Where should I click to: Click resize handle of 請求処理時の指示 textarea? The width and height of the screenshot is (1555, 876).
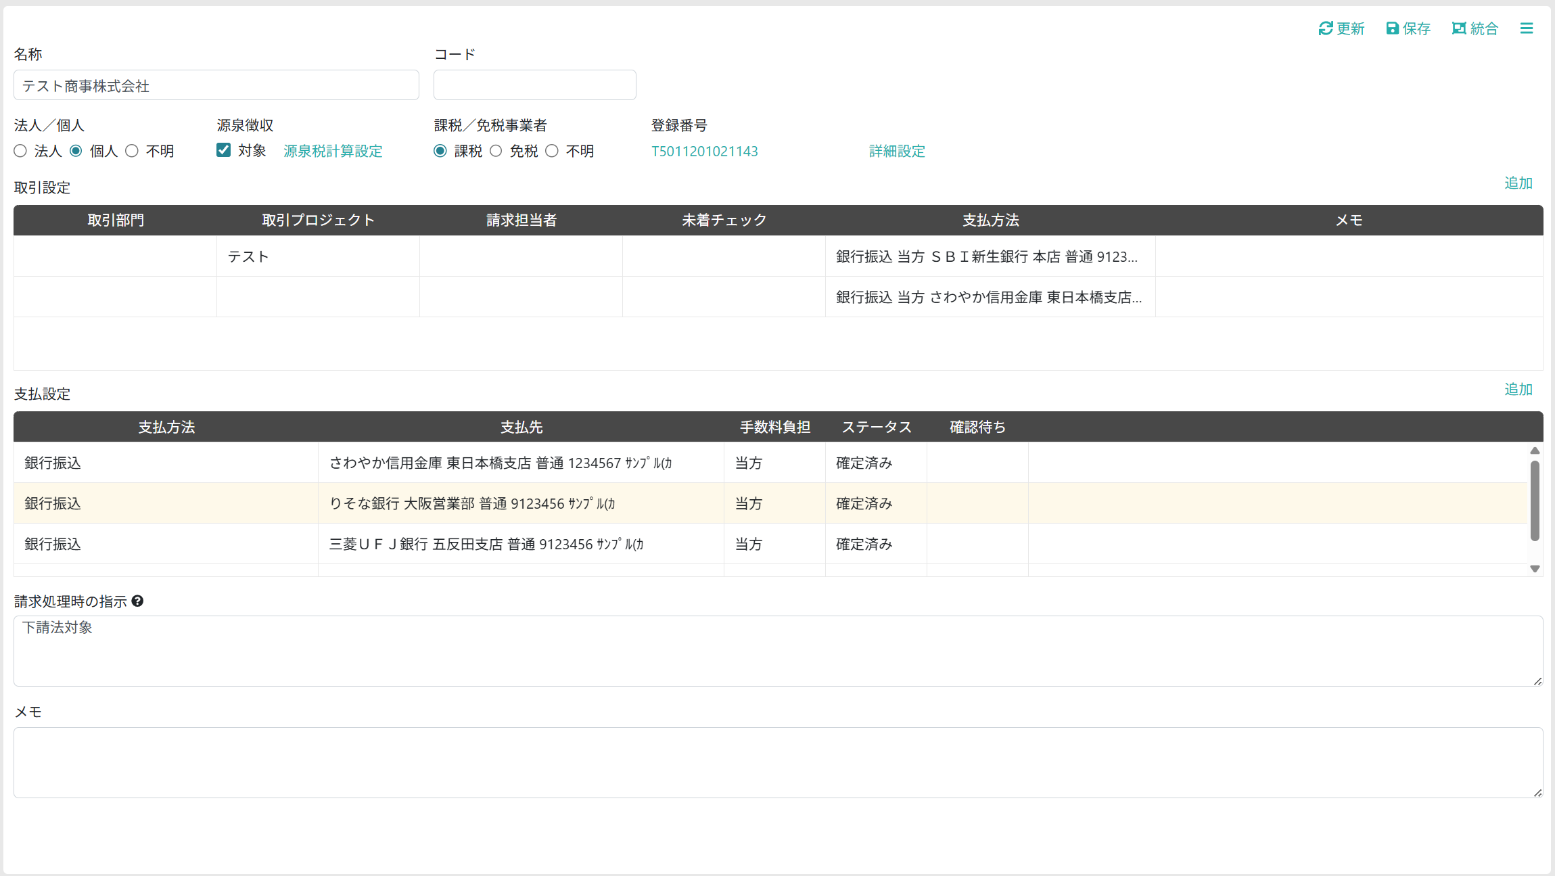point(1537,681)
